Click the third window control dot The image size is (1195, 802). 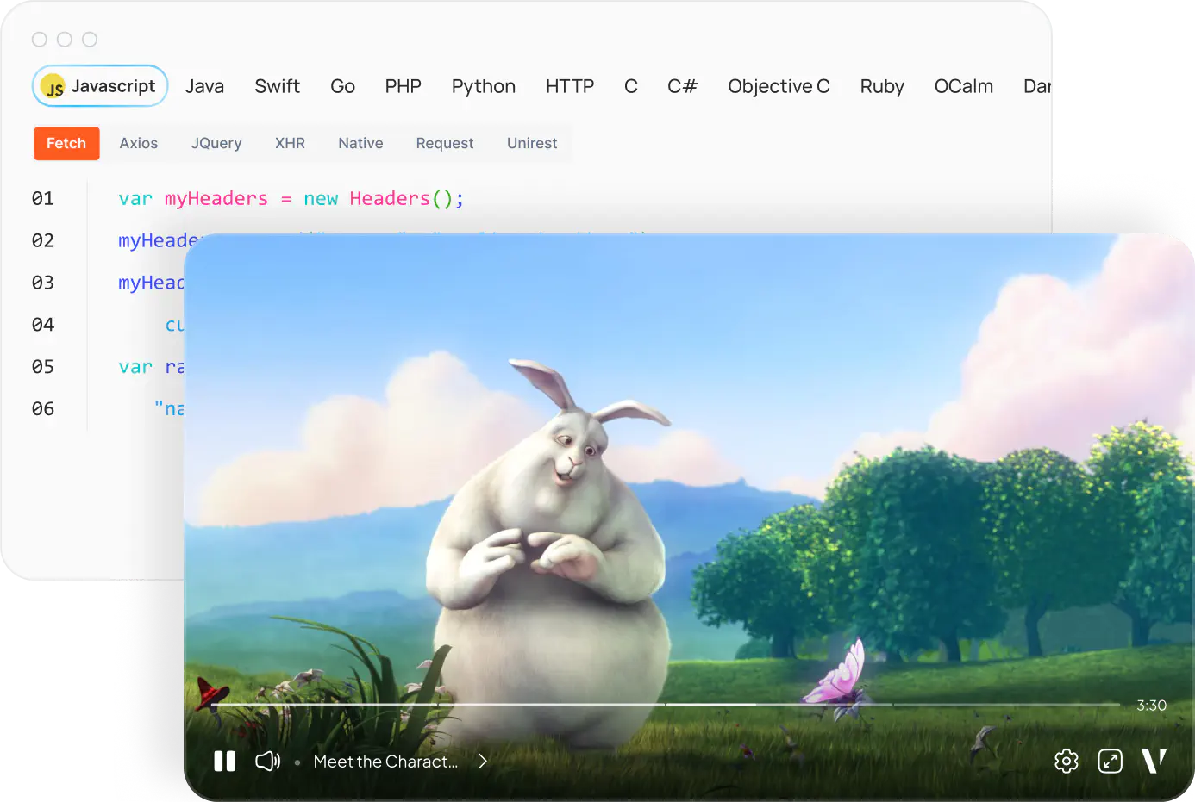(90, 40)
